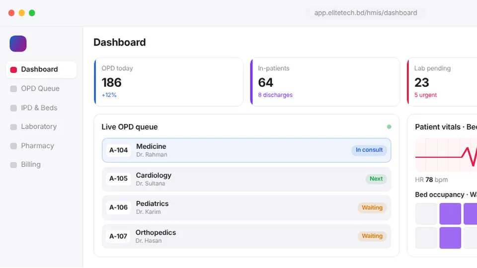Image resolution: width=477 pixels, height=268 pixels.
Task: Click the red close window button
Action: coord(11,13)
